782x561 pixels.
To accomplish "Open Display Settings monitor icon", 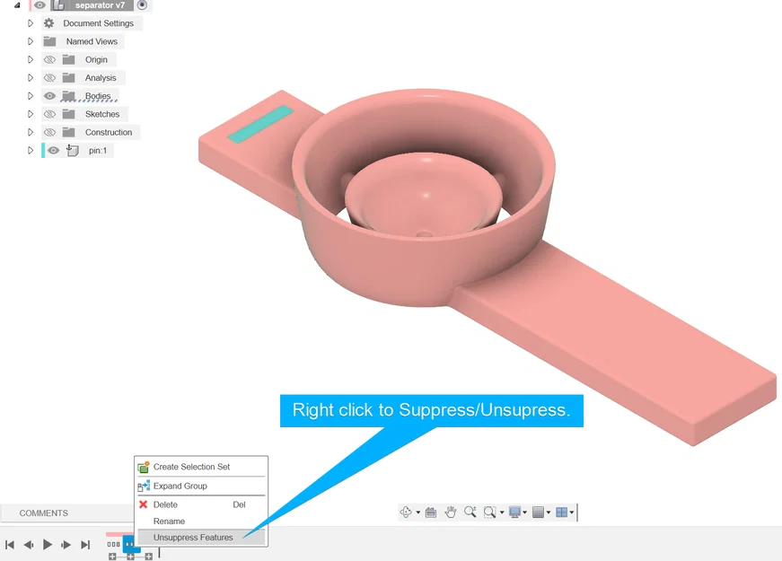I will [514, 513].
